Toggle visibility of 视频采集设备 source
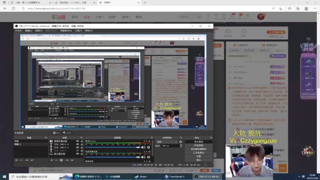320x180 pixels. pos(77,141)
